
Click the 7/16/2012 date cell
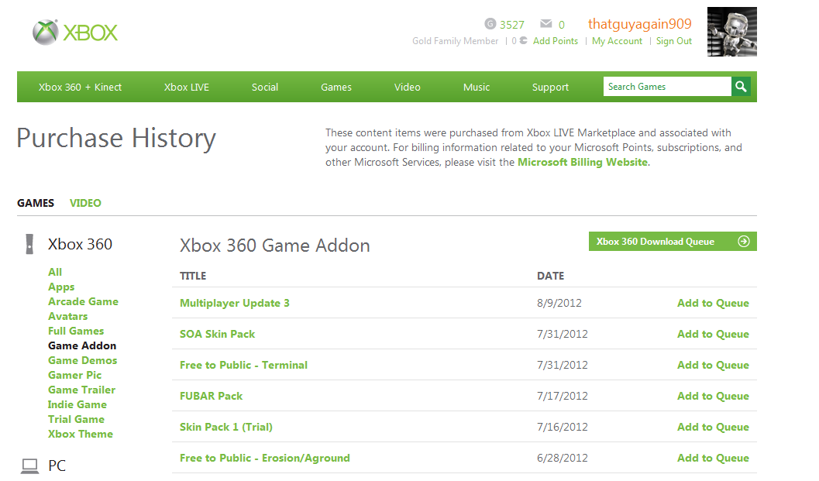[x=562, y=427]
